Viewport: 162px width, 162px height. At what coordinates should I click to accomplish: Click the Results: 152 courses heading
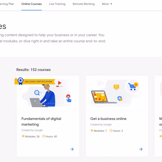pos(33,70)
